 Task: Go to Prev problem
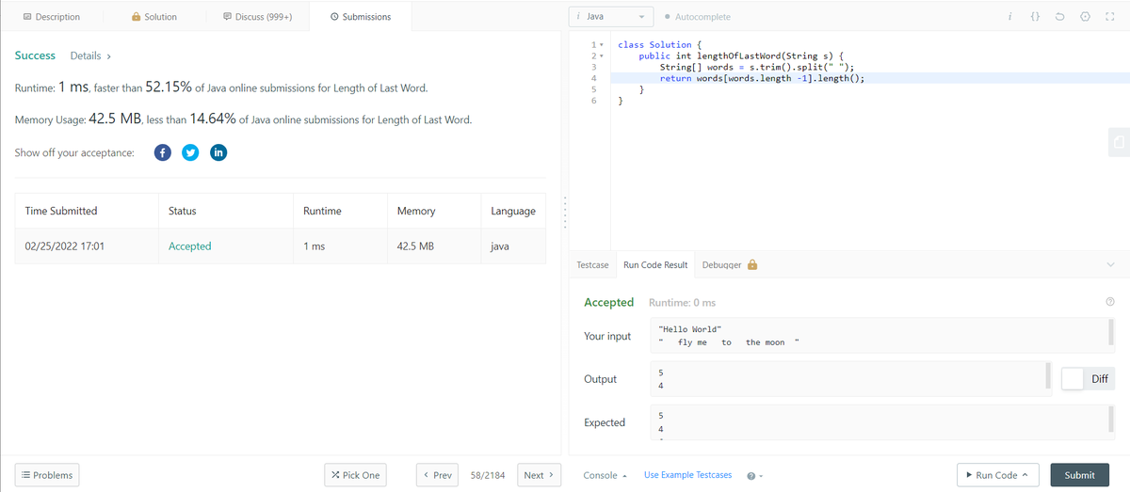point(439,475)
